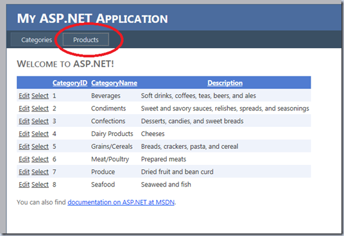The width and height of the screenshot is (344, 236).
Task: Sort by CategoryName column header
Action: [x=114, y=83]
